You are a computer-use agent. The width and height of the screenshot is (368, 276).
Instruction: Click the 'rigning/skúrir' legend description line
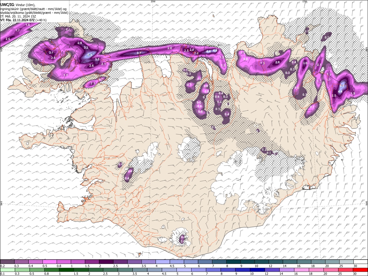click(34, 9)
